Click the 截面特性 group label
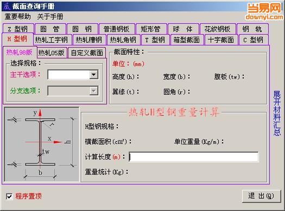 click(x=129, y=52)
